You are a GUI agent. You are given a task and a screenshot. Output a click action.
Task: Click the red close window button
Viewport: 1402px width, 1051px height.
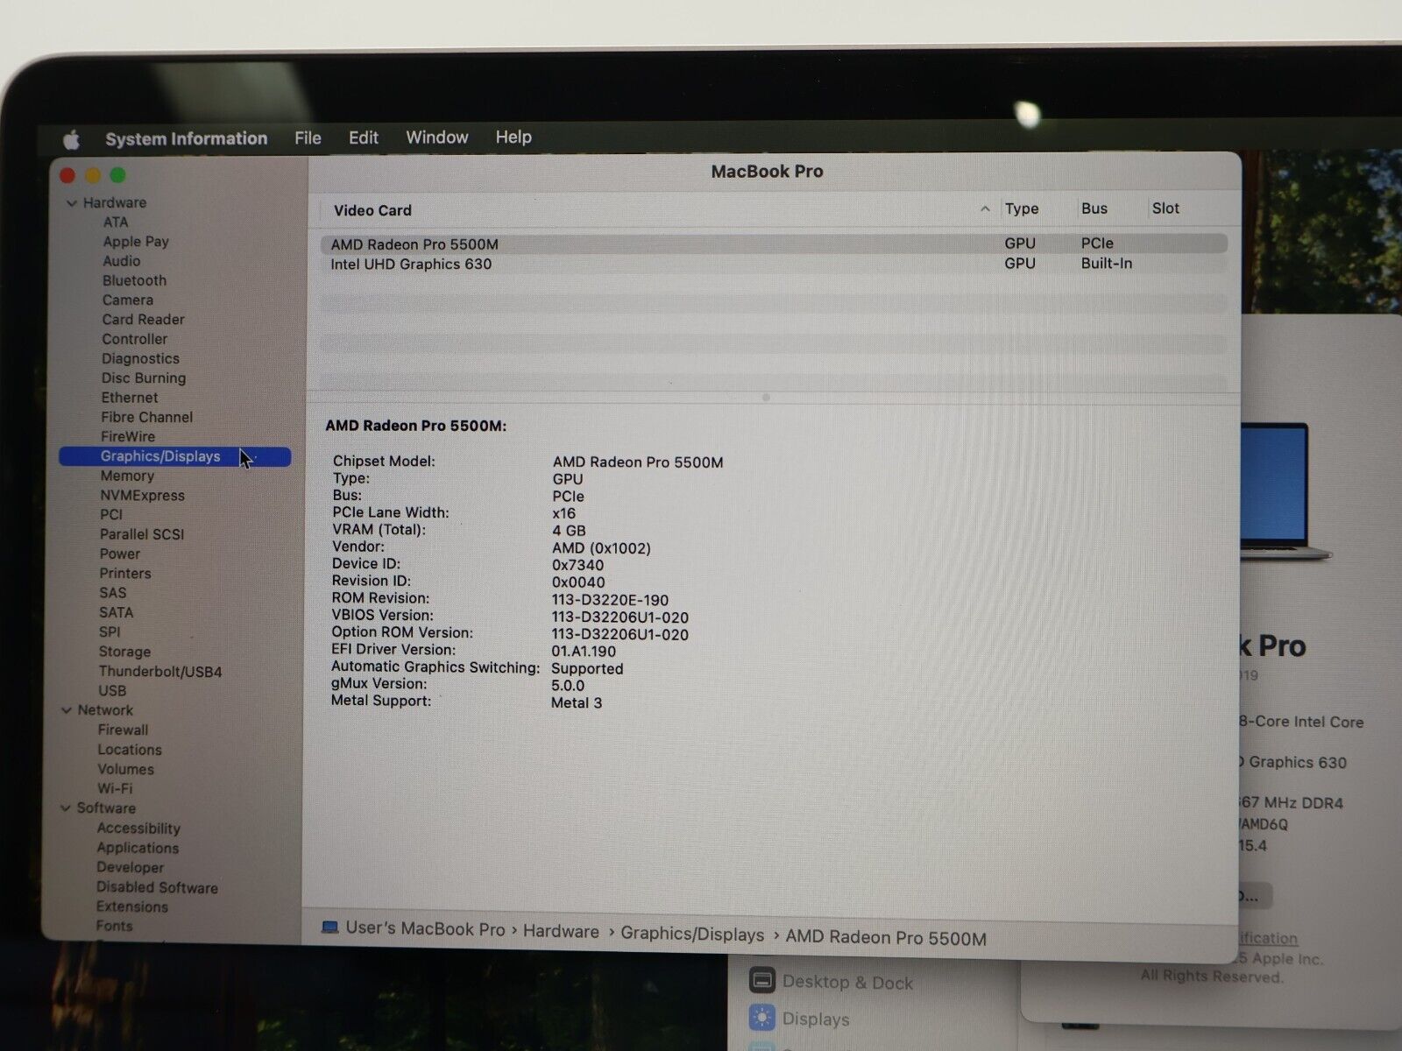(67, 175)
